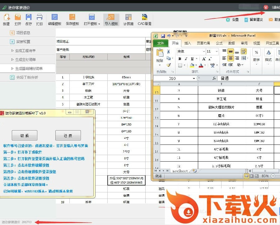Expand the 打开模板 dropdown arrow
The height and width of the screenshot is (225, 280).
click(99, 24)
